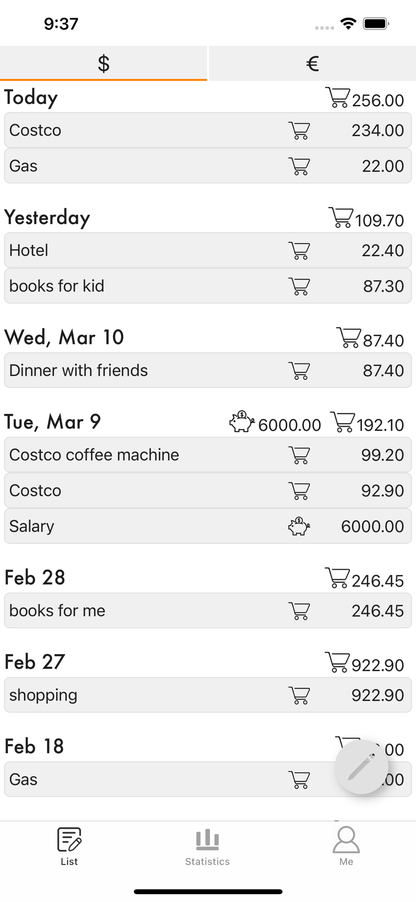
Task: Switch to the dollar currency tab
Action: [104, 63]
